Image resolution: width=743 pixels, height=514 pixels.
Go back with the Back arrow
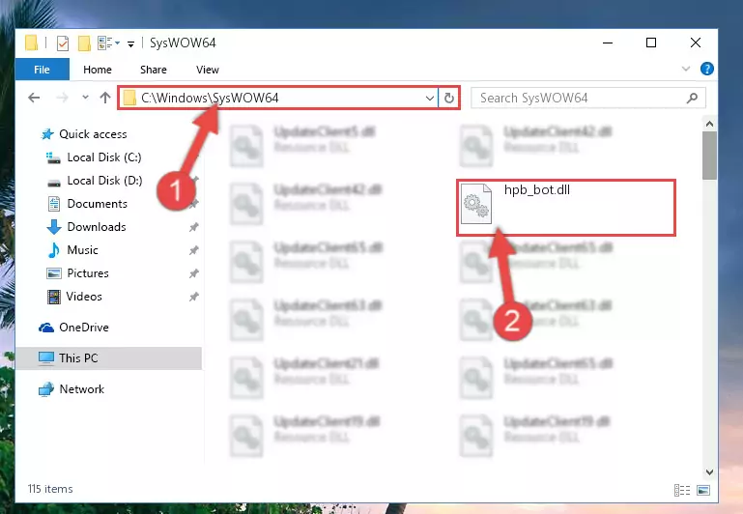pos(34,98)
